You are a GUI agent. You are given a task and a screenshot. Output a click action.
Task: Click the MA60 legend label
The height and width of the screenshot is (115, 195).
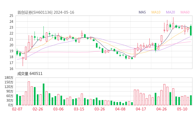(185, 12)
